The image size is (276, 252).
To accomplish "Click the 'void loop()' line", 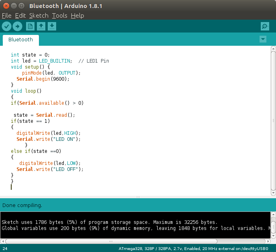I will [26, 91].
